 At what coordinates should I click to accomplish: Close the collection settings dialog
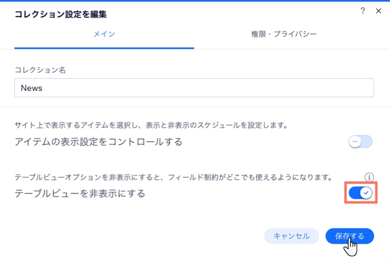[377, 11]
